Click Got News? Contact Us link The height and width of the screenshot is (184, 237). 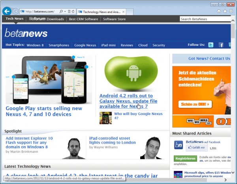209,58
